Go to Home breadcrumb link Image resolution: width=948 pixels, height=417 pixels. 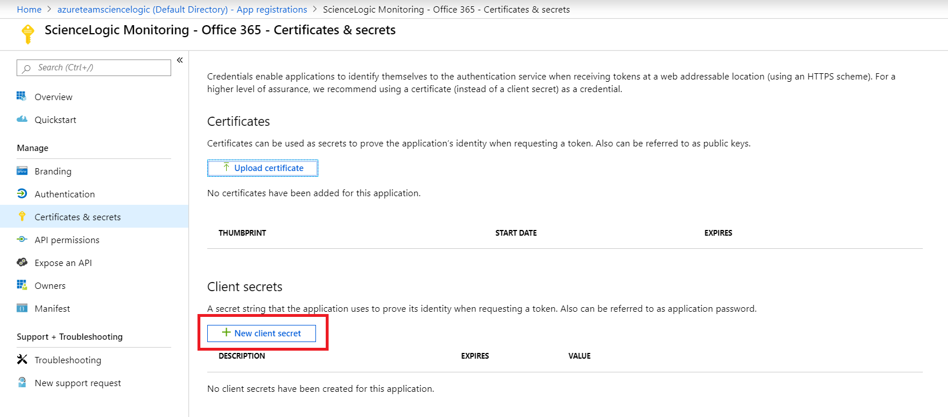29,9
